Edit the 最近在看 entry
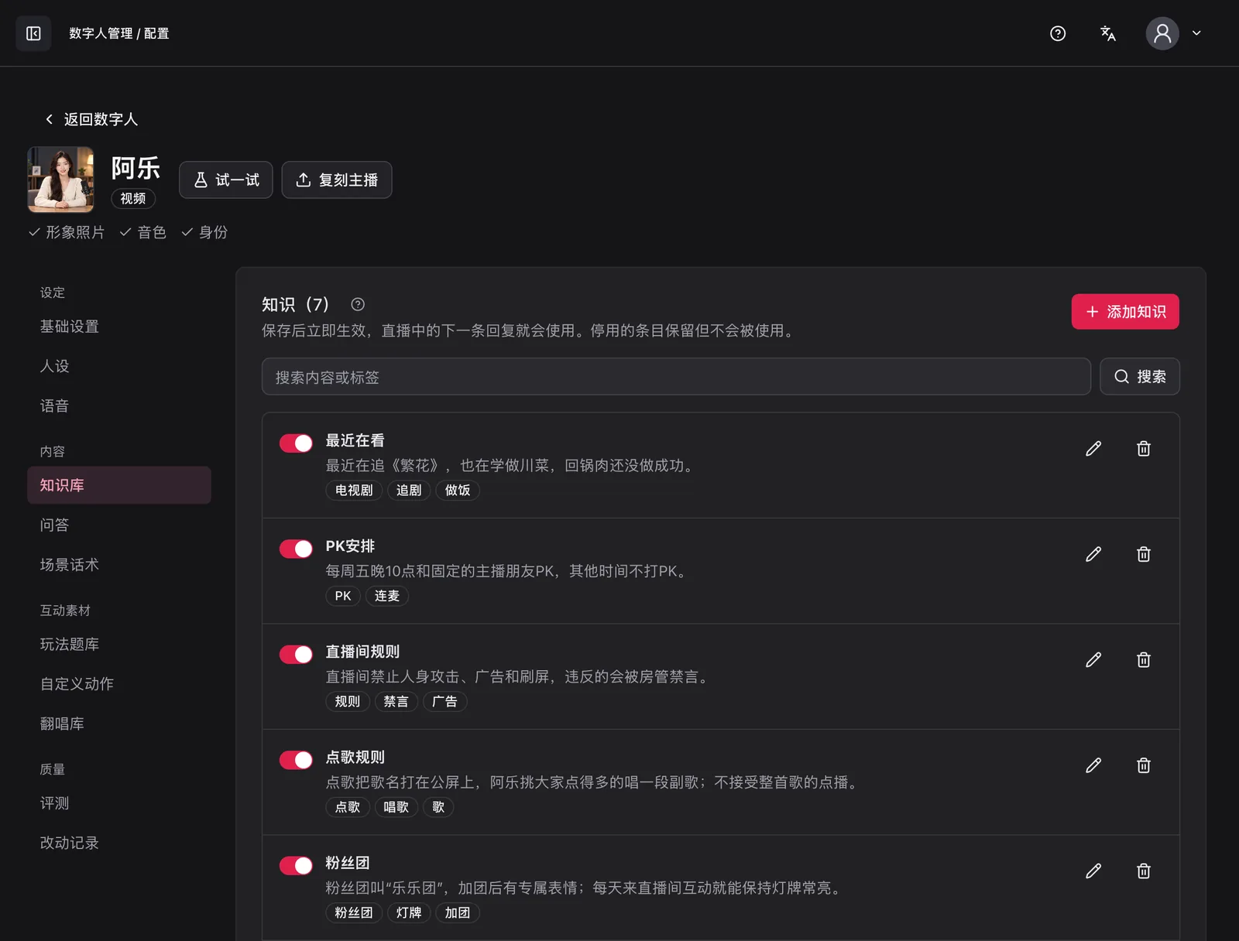Screen dimensions: 1239x941 [x=1093, y=449]
